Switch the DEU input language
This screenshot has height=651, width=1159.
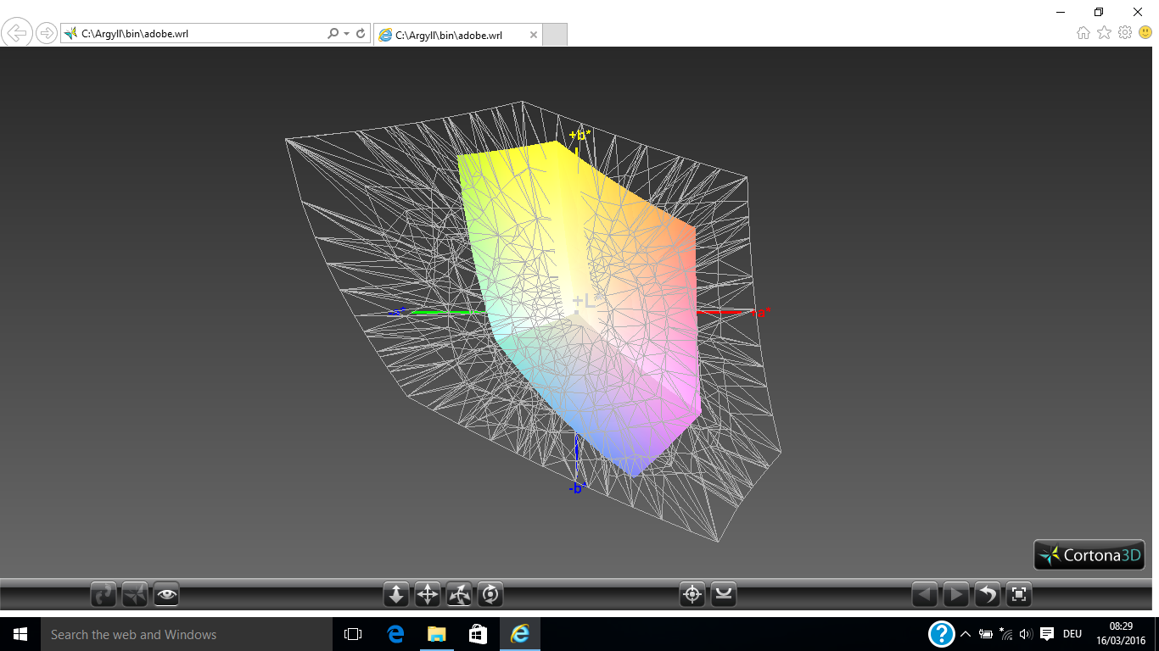pyautogui.click(x=1072, y=634)
